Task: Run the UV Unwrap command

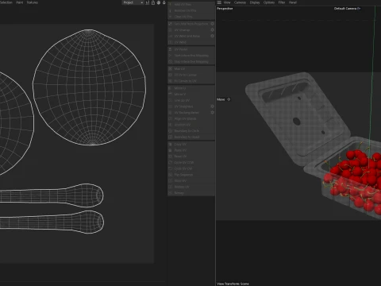Action: [x=189, y=30]
